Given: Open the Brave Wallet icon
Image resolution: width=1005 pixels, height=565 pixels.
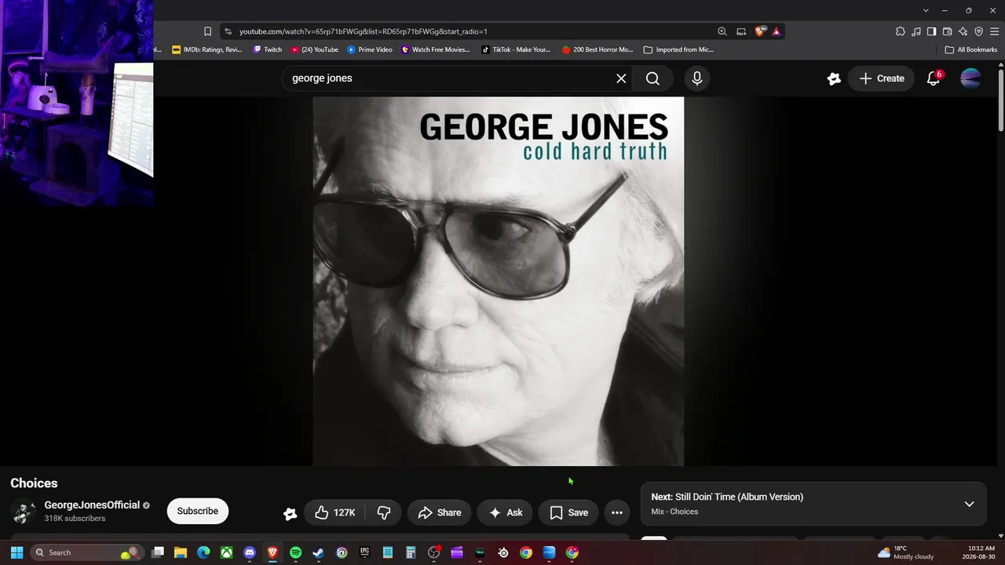Looking at the screenshot, I should click(x=947, y=31).
